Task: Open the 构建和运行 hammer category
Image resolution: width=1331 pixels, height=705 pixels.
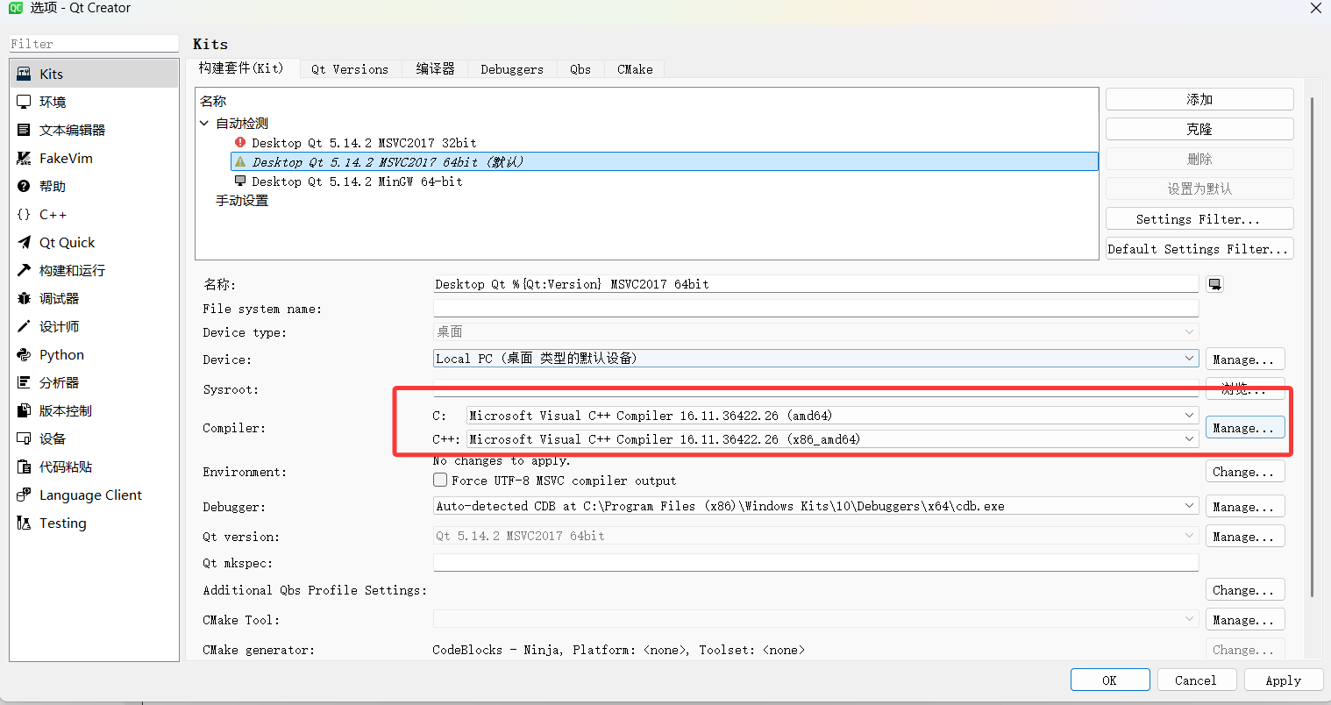Action: (24, 270)
